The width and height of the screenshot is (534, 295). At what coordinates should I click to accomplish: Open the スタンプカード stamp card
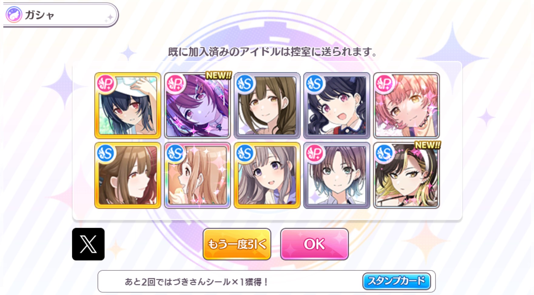[x=397, y=281]
